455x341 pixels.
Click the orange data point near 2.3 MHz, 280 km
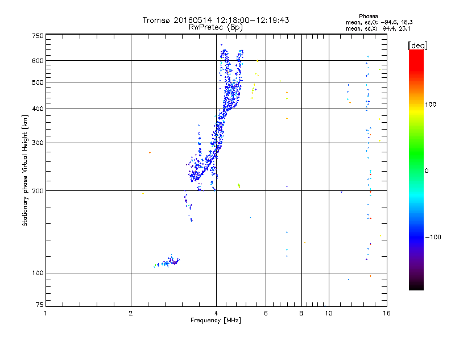(150, 152)
